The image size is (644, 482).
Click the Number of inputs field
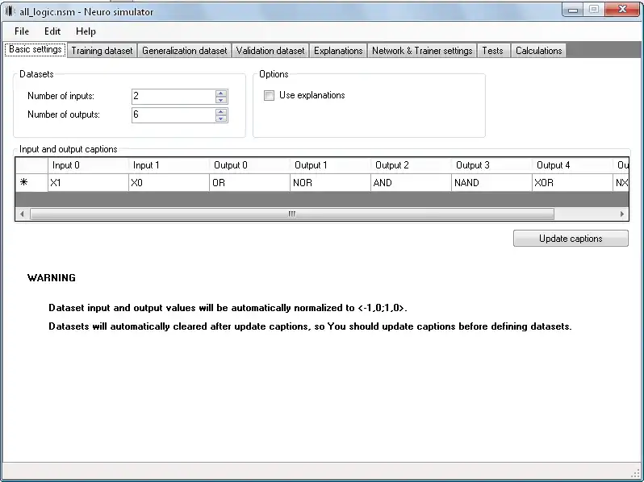click(x=174, y=97)
